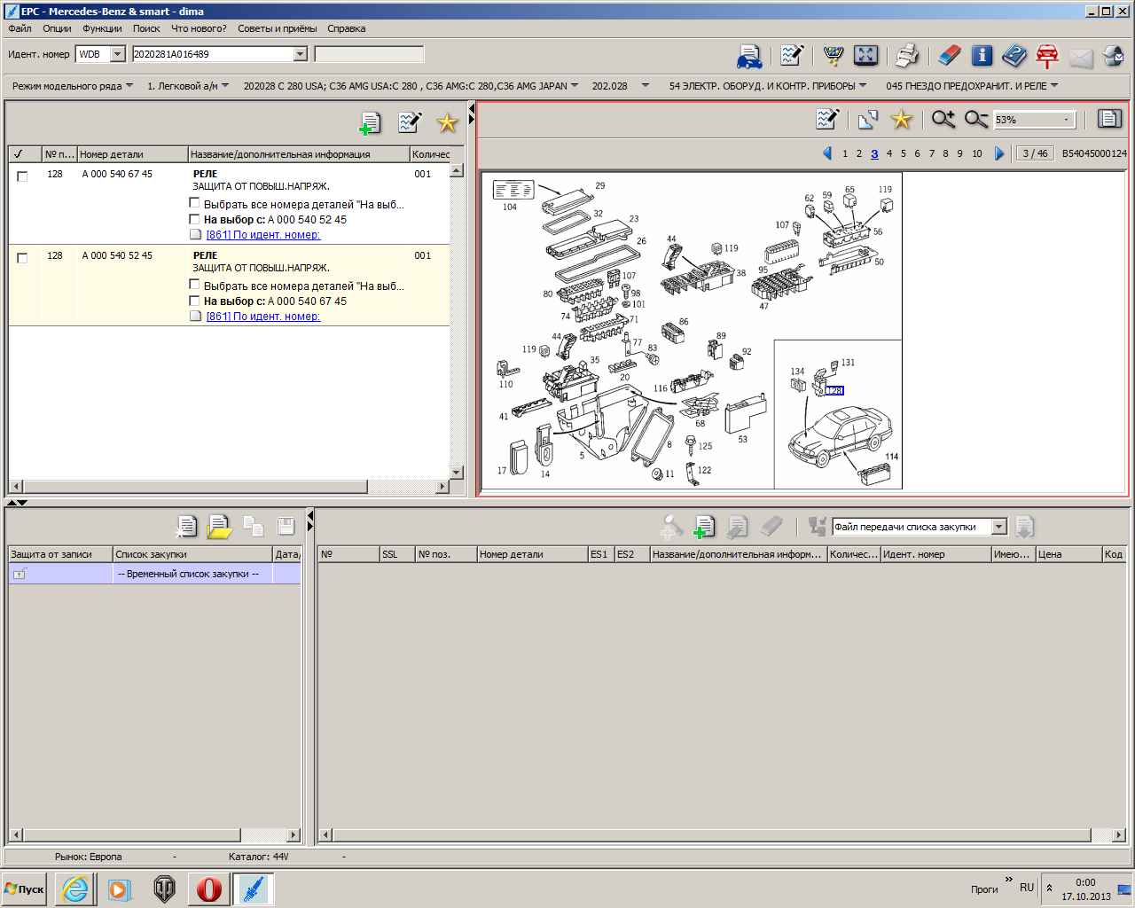Tick the row checkbox for A 000 540 52 45
Screen dimensions: 1135x908
tap(22, 258)
